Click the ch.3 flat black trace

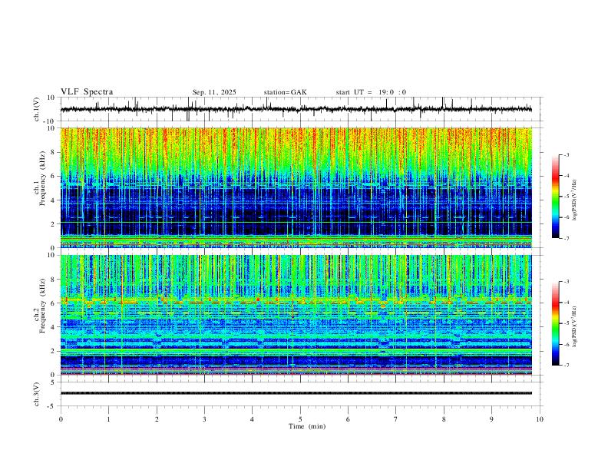296,393
